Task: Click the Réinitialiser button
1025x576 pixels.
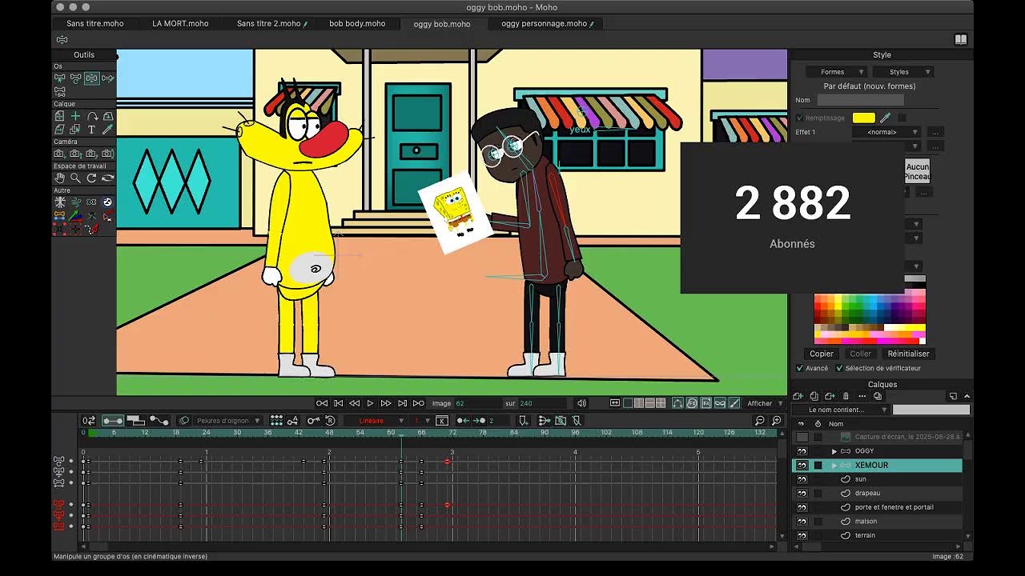Action: point(908,354)
